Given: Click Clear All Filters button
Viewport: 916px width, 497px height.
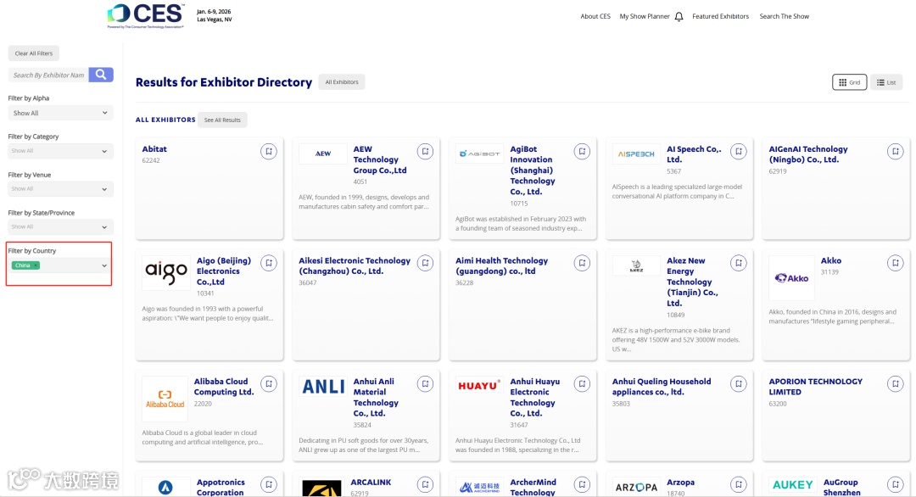Looking at the screenshot, I should click(33, 53).
